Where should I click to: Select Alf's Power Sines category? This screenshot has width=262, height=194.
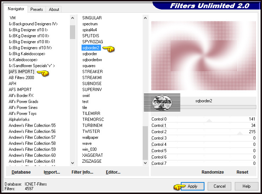pos(23,108)
